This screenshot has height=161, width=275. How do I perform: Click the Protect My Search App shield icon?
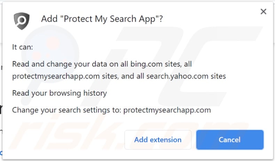(x=22, y=21)
